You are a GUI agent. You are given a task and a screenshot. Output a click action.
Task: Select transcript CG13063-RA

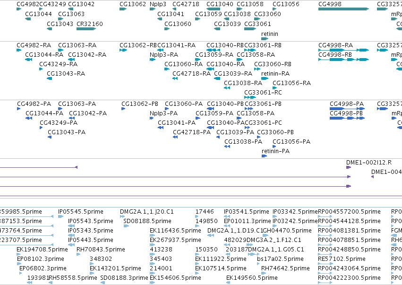pos(77,45)
